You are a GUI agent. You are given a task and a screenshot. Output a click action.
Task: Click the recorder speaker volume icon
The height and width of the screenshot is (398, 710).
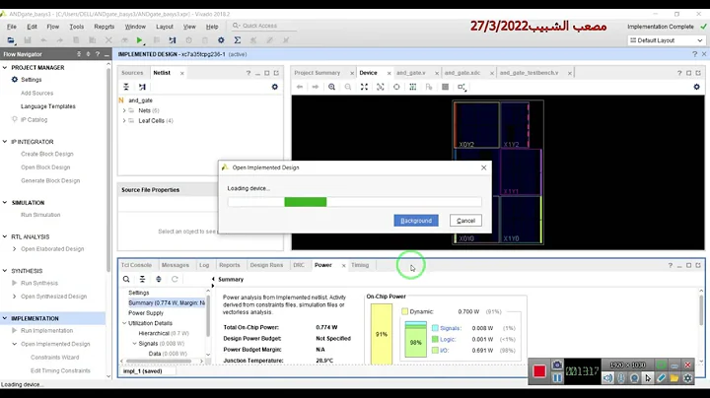608,378
